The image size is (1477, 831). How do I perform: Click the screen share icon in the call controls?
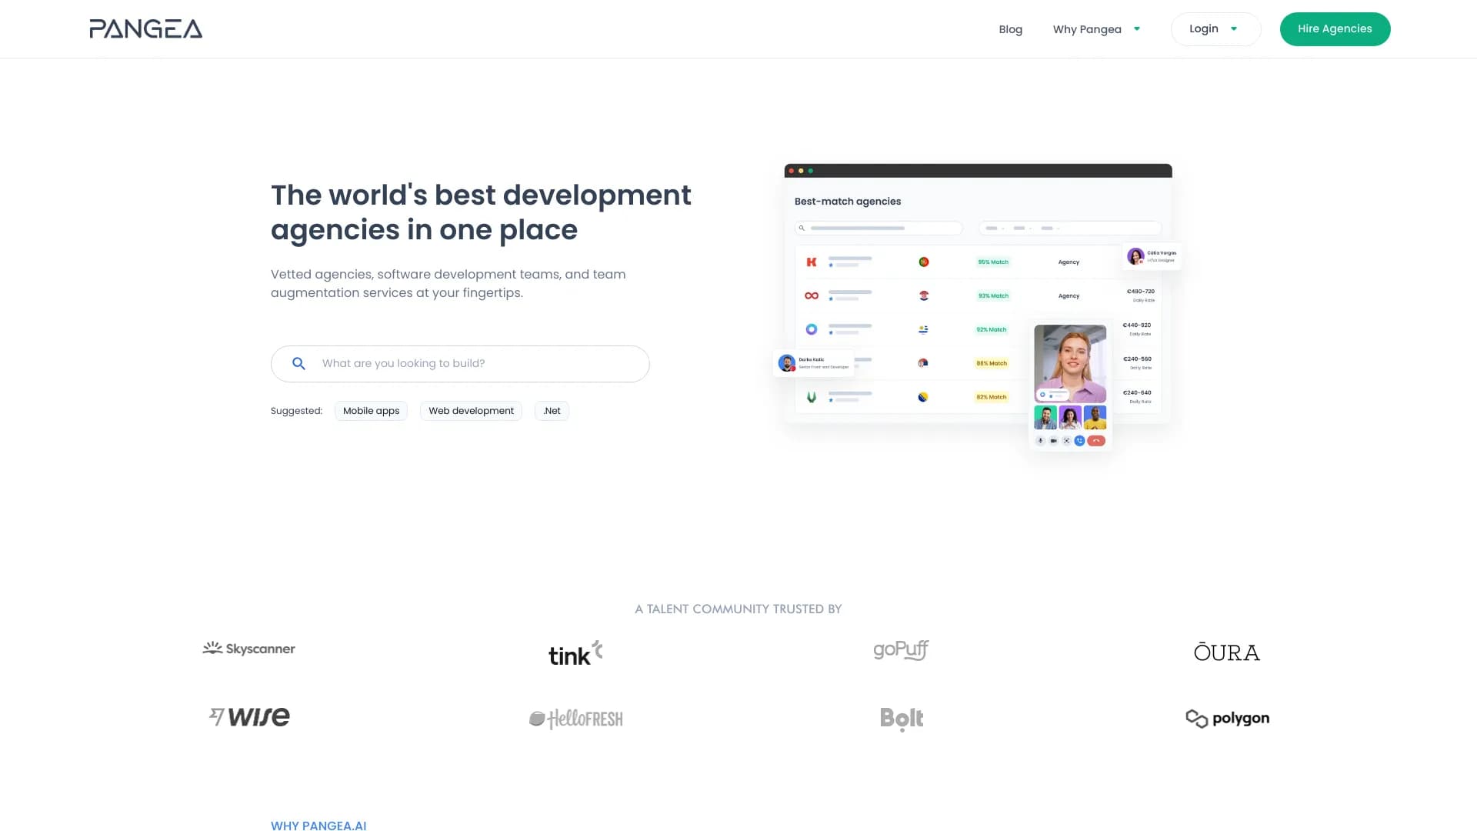pos(1066,441)
